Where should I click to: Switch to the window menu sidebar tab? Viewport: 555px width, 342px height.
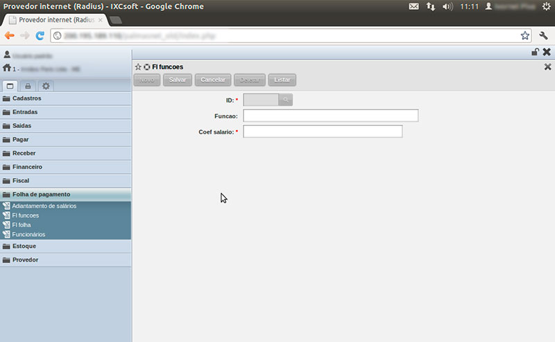pyautogui.click(x=10, y=86)
